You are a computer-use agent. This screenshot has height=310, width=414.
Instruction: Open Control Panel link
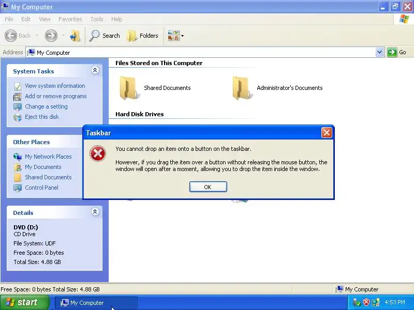(41, 187)
